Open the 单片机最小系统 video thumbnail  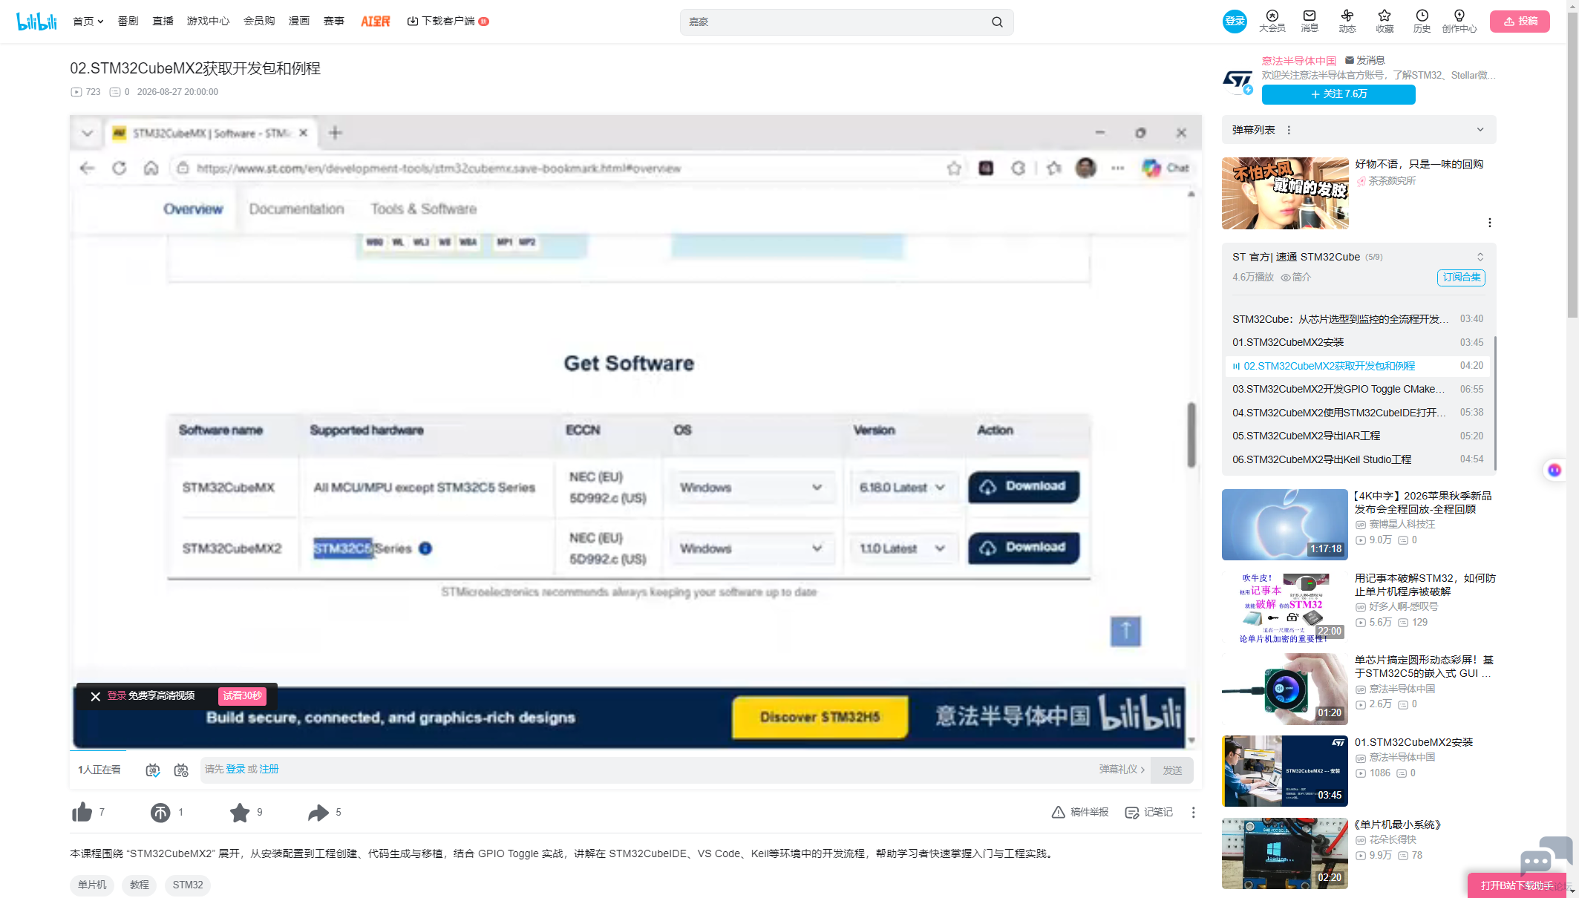(1285, 853)
